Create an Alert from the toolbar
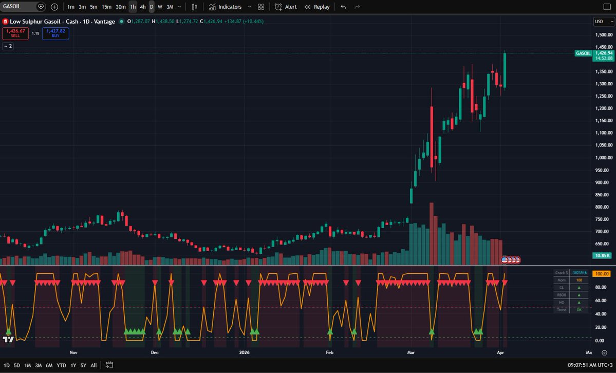 pos(286,7)
